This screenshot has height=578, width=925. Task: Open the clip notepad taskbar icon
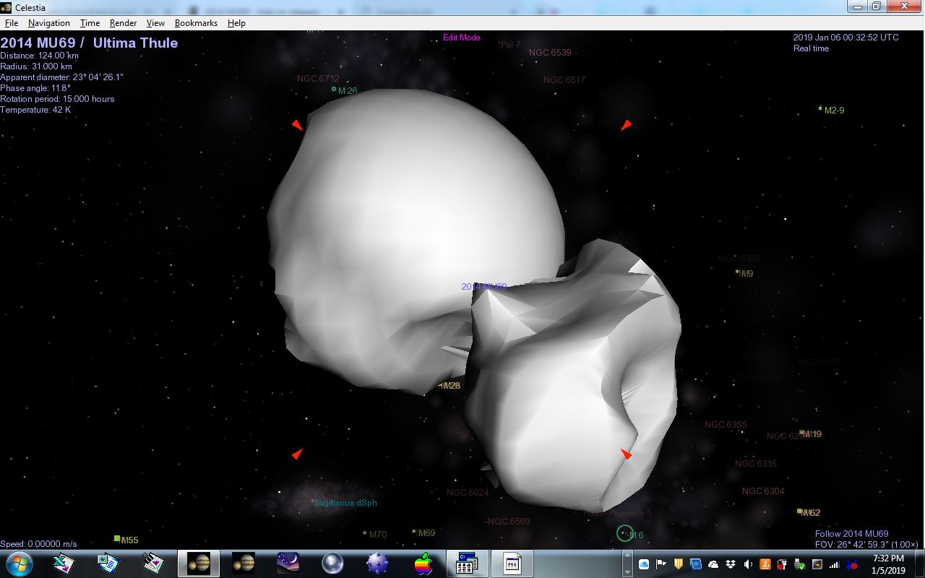click(x=153, y=564)
